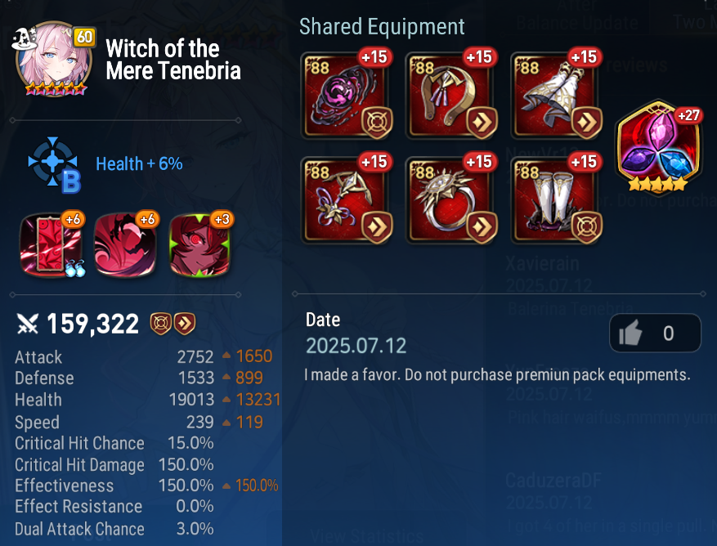Click the Health +6% imprint icon
Viewport: 717px width, 546px height.
coord(54,164)
